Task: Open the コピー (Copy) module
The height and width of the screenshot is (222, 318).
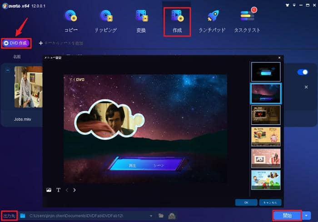Action: click(x=71, y=21)
